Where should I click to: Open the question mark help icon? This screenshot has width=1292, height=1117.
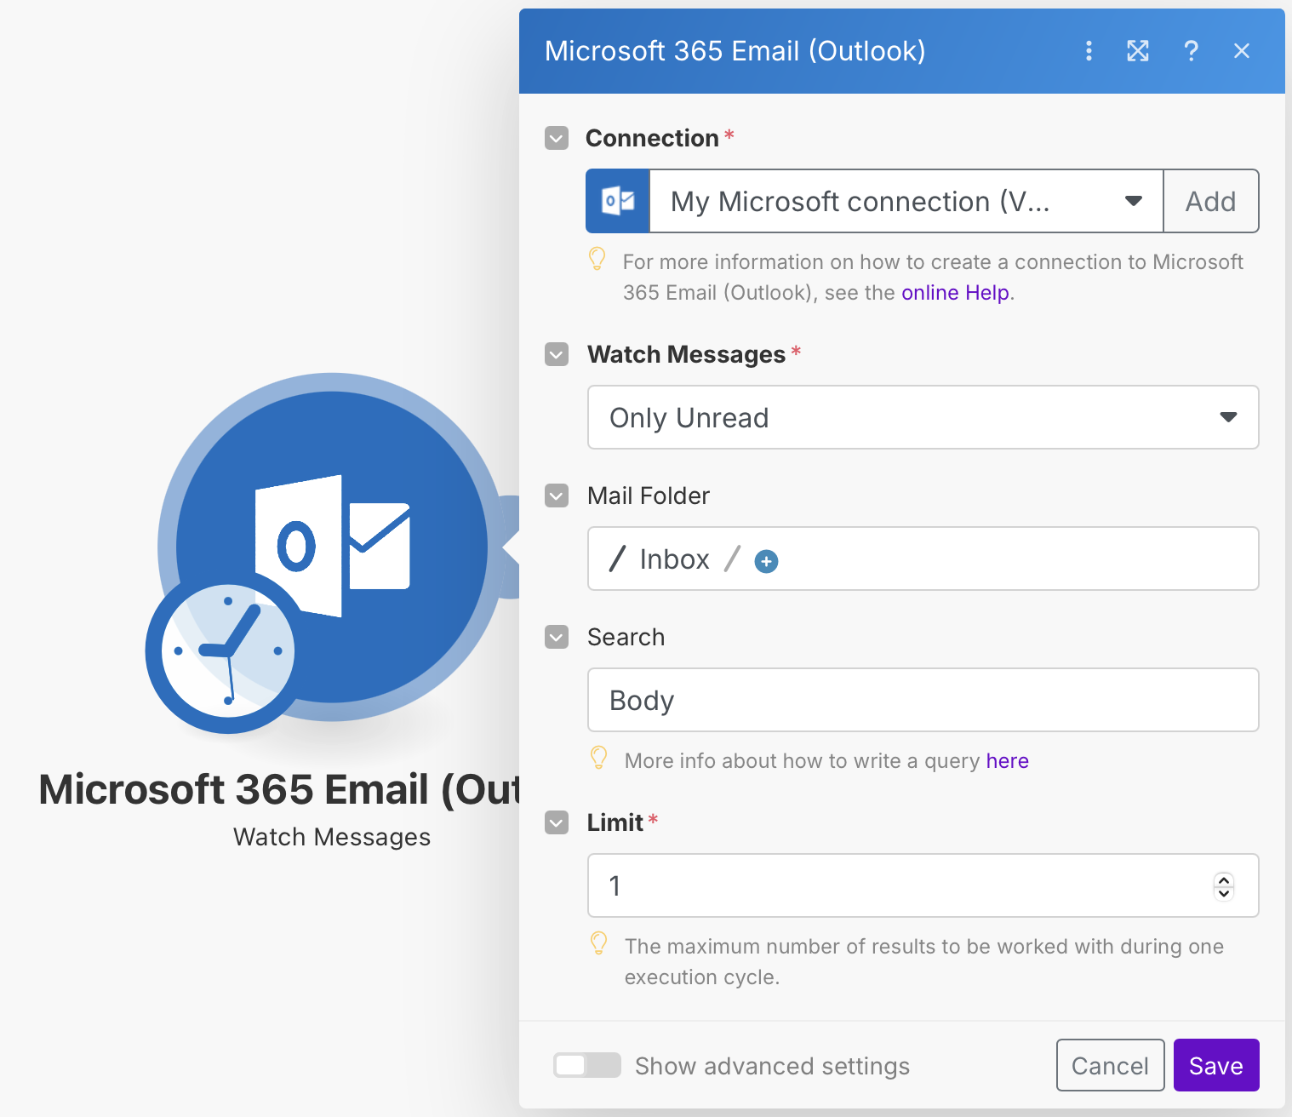pyautogui.click(x=1192, y=51)
